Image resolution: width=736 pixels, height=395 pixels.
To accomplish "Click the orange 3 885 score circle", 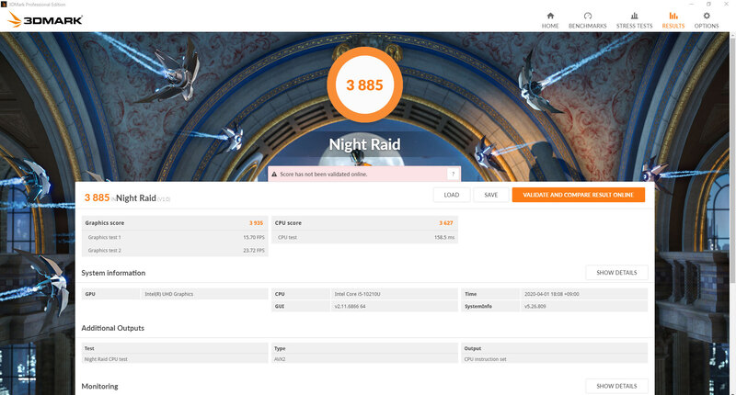I will click(x=364, y=85).
